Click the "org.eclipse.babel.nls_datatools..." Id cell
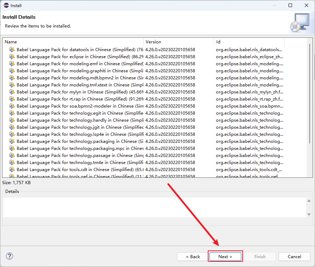315x267 pixels. [249, 50]
